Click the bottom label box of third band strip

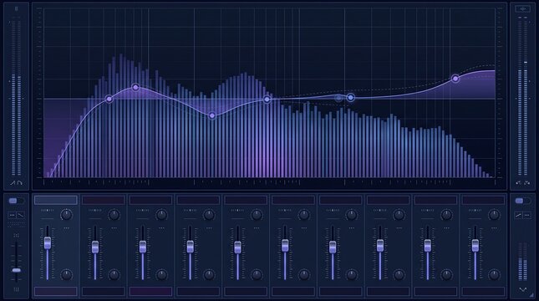[150, 291]
